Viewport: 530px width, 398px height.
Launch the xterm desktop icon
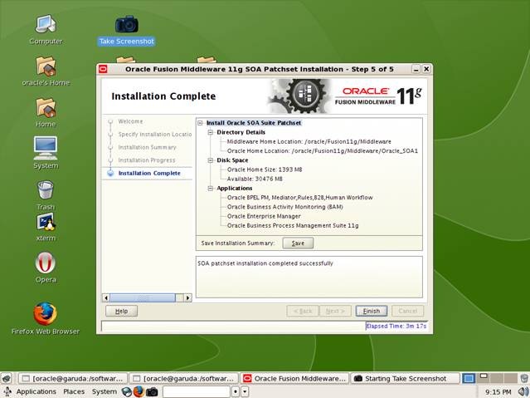[x=46, y=227]
